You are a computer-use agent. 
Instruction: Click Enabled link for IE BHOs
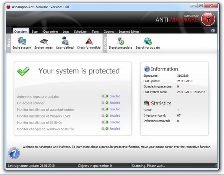(x=115, y=122)
